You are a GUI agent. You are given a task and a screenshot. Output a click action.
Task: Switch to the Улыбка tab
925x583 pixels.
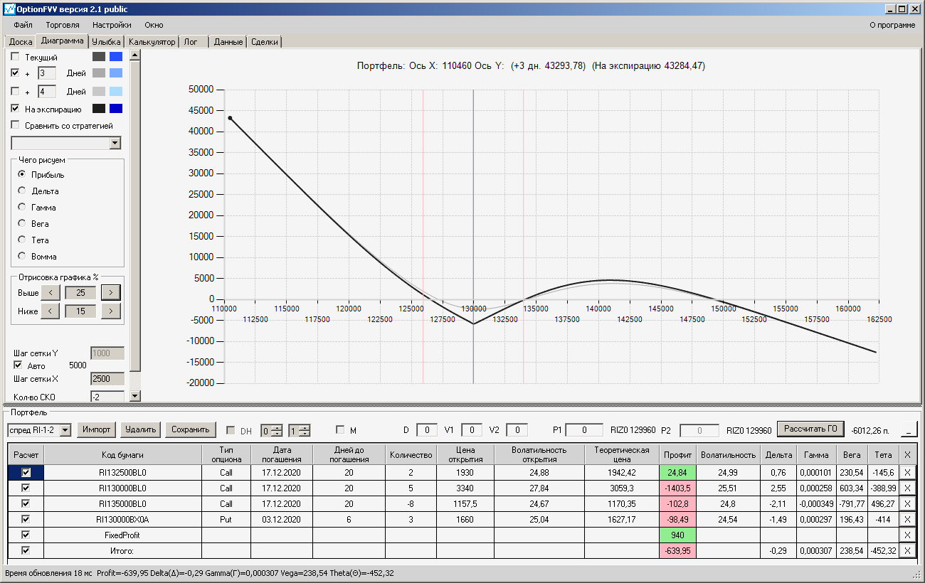tap(107, 42)
